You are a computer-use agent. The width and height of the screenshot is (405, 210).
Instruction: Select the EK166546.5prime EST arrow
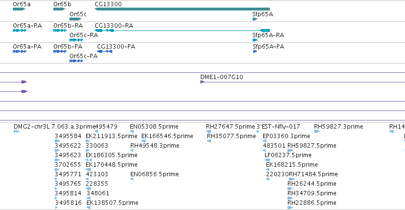click(144, 141)
